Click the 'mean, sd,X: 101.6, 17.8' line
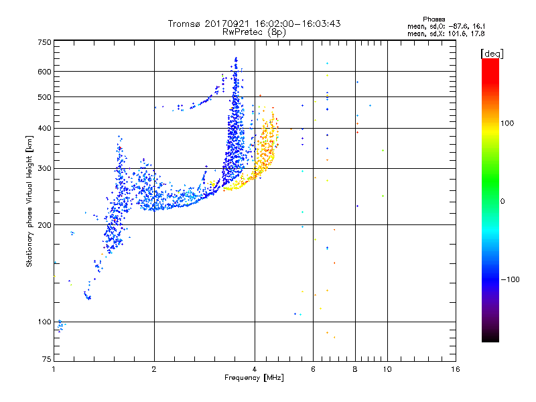Screen dimensions: 536x402 click(x=446, y=33)
